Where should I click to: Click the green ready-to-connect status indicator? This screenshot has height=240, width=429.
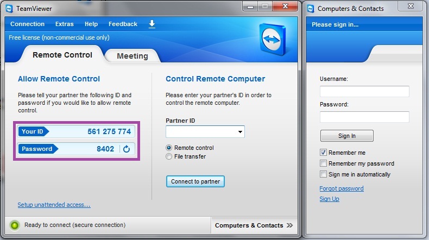pyautogui.click(x=15, y=225)
